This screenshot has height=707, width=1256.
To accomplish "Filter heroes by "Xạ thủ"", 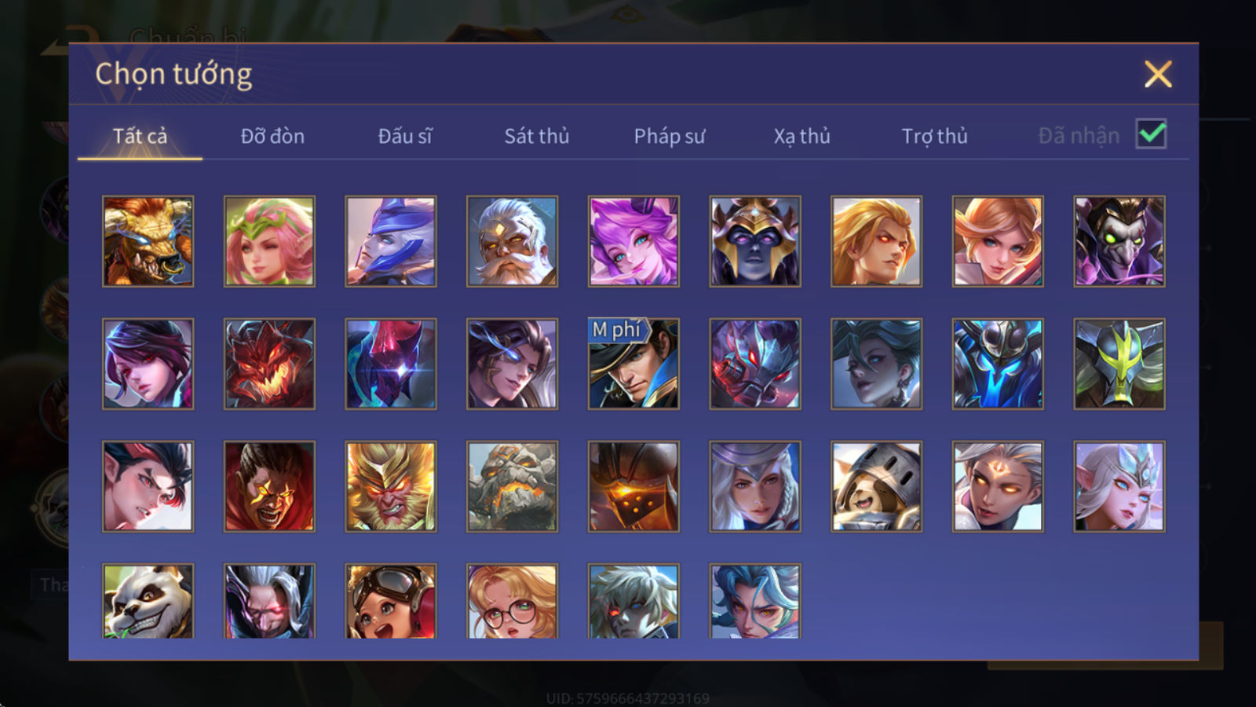I will (x=801, y=136).
